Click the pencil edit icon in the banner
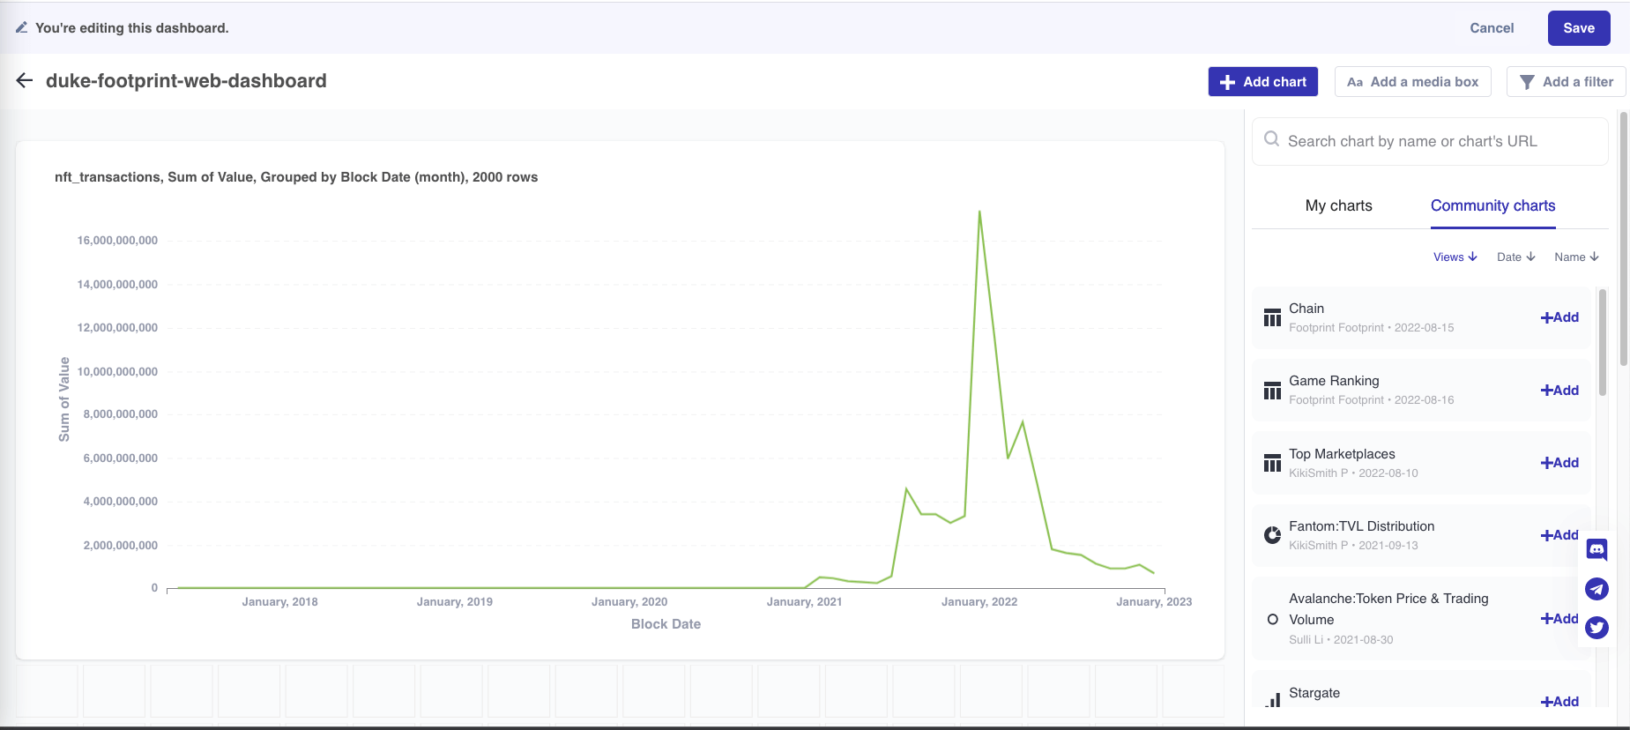Image resolution: width=1630 pixels, height=730 pixels. point(21,28)
